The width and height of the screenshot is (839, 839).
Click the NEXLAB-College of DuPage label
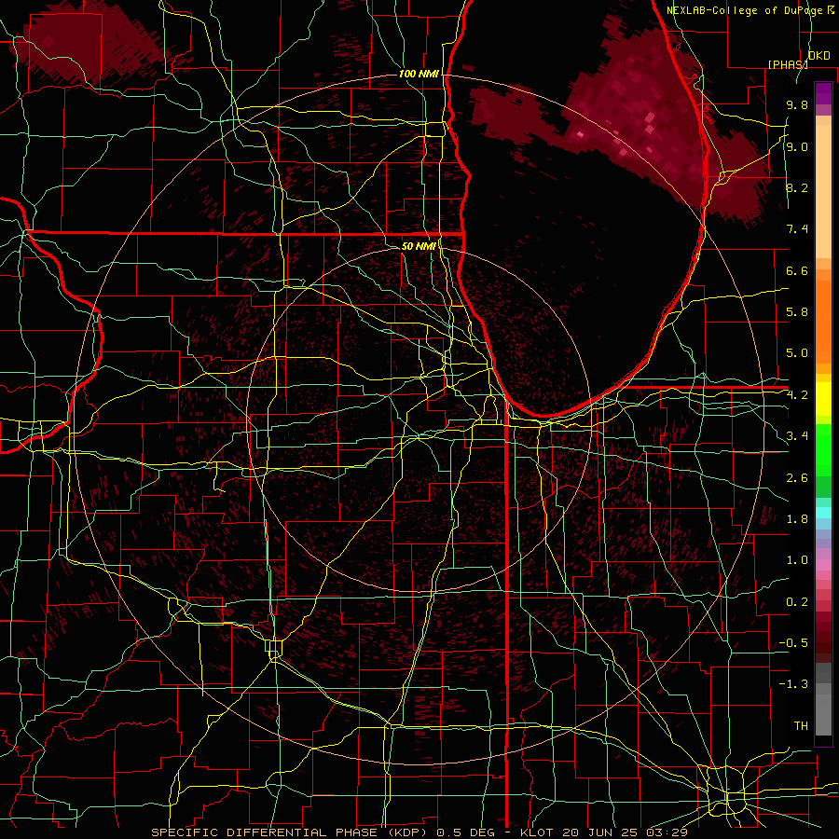pyautogui.click(x=750, y=10)
